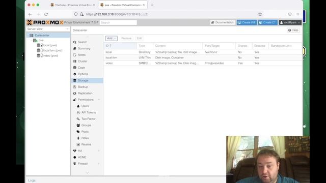This screenshot has height=183, width=326.
Task: Open the root@pam user menu
Action: [290, 22]
